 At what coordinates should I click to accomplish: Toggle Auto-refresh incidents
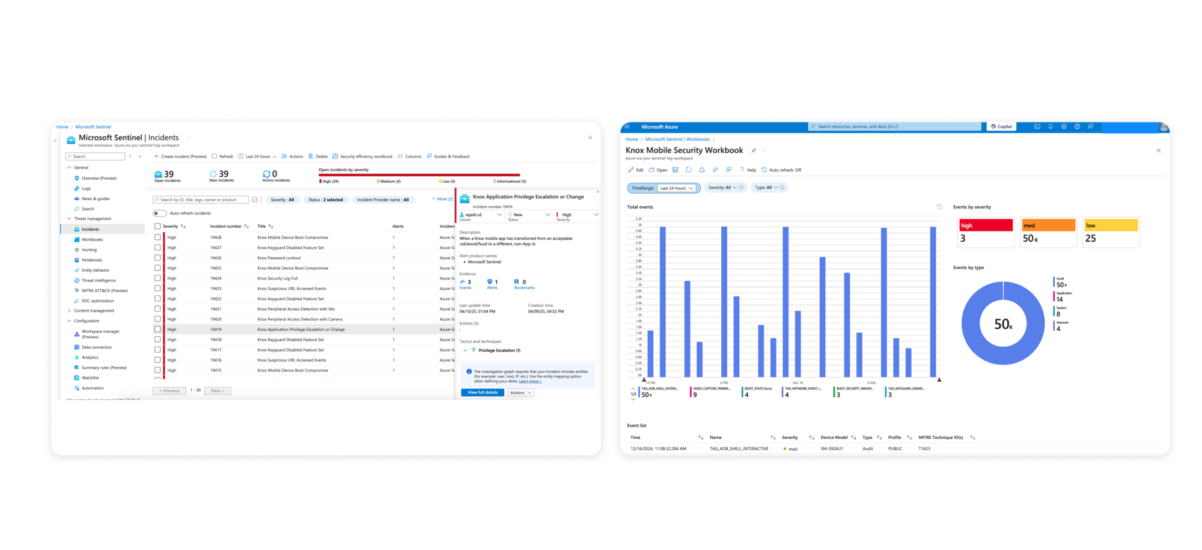click(x=159, y=213)
